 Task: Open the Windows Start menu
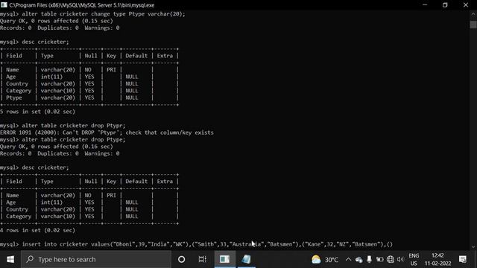10,259
